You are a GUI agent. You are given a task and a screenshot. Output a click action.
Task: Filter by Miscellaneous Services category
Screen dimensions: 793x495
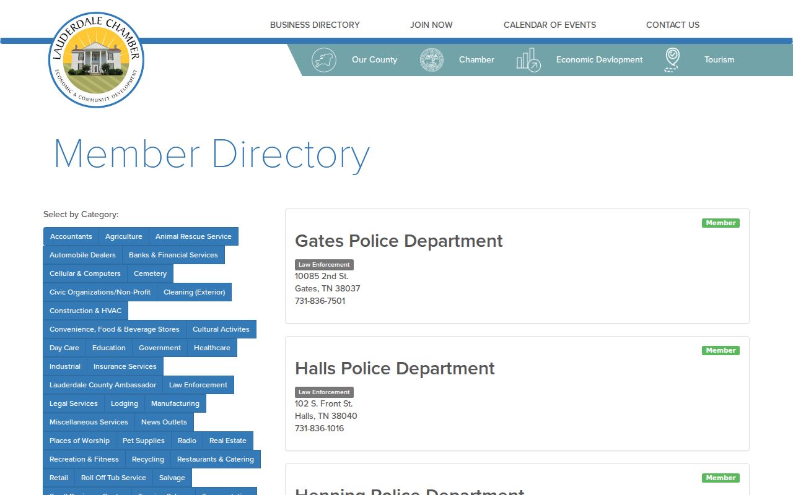[x=89, y=422]
